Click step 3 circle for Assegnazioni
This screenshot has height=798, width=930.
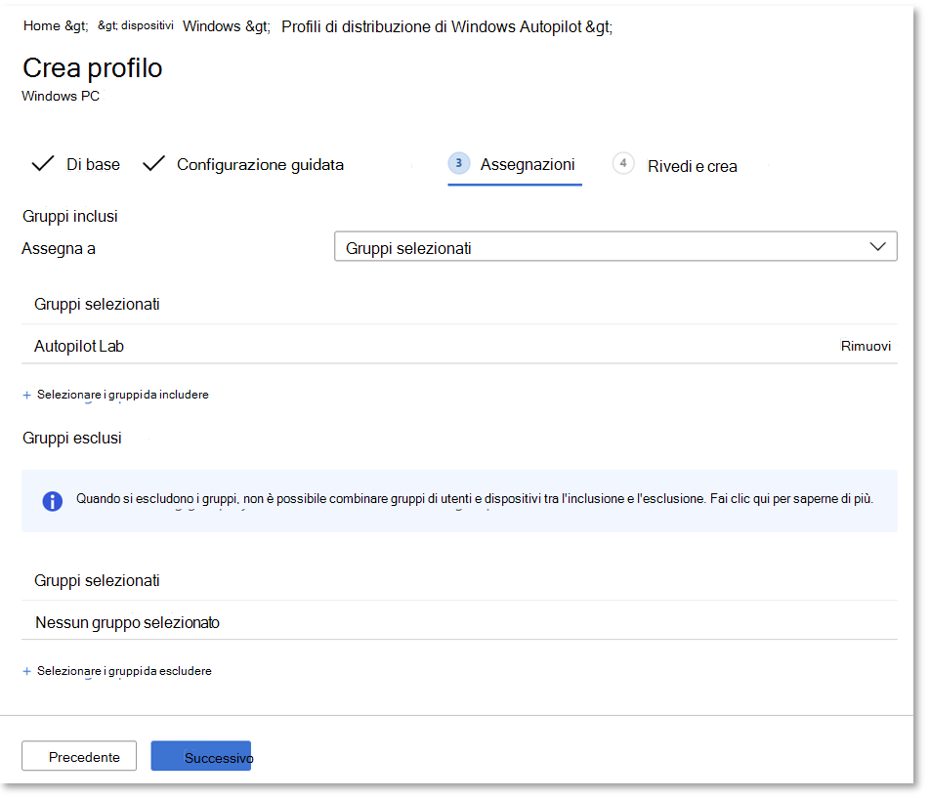[x=458, y=163]
